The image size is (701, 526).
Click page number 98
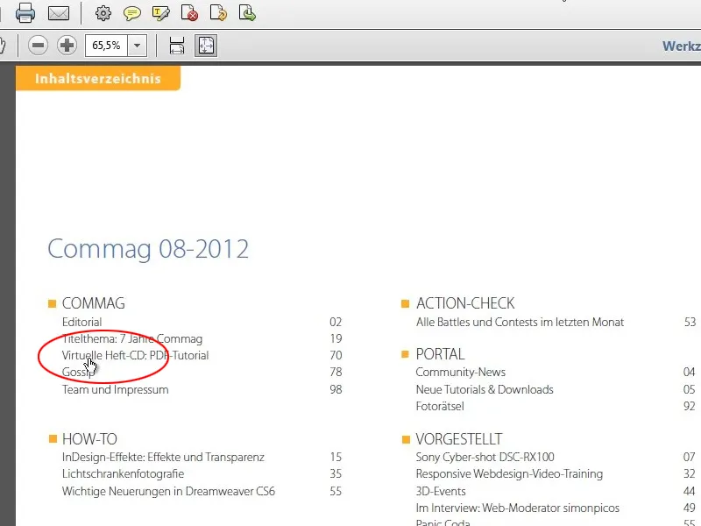pyautogui.click(x=336, y=389)
